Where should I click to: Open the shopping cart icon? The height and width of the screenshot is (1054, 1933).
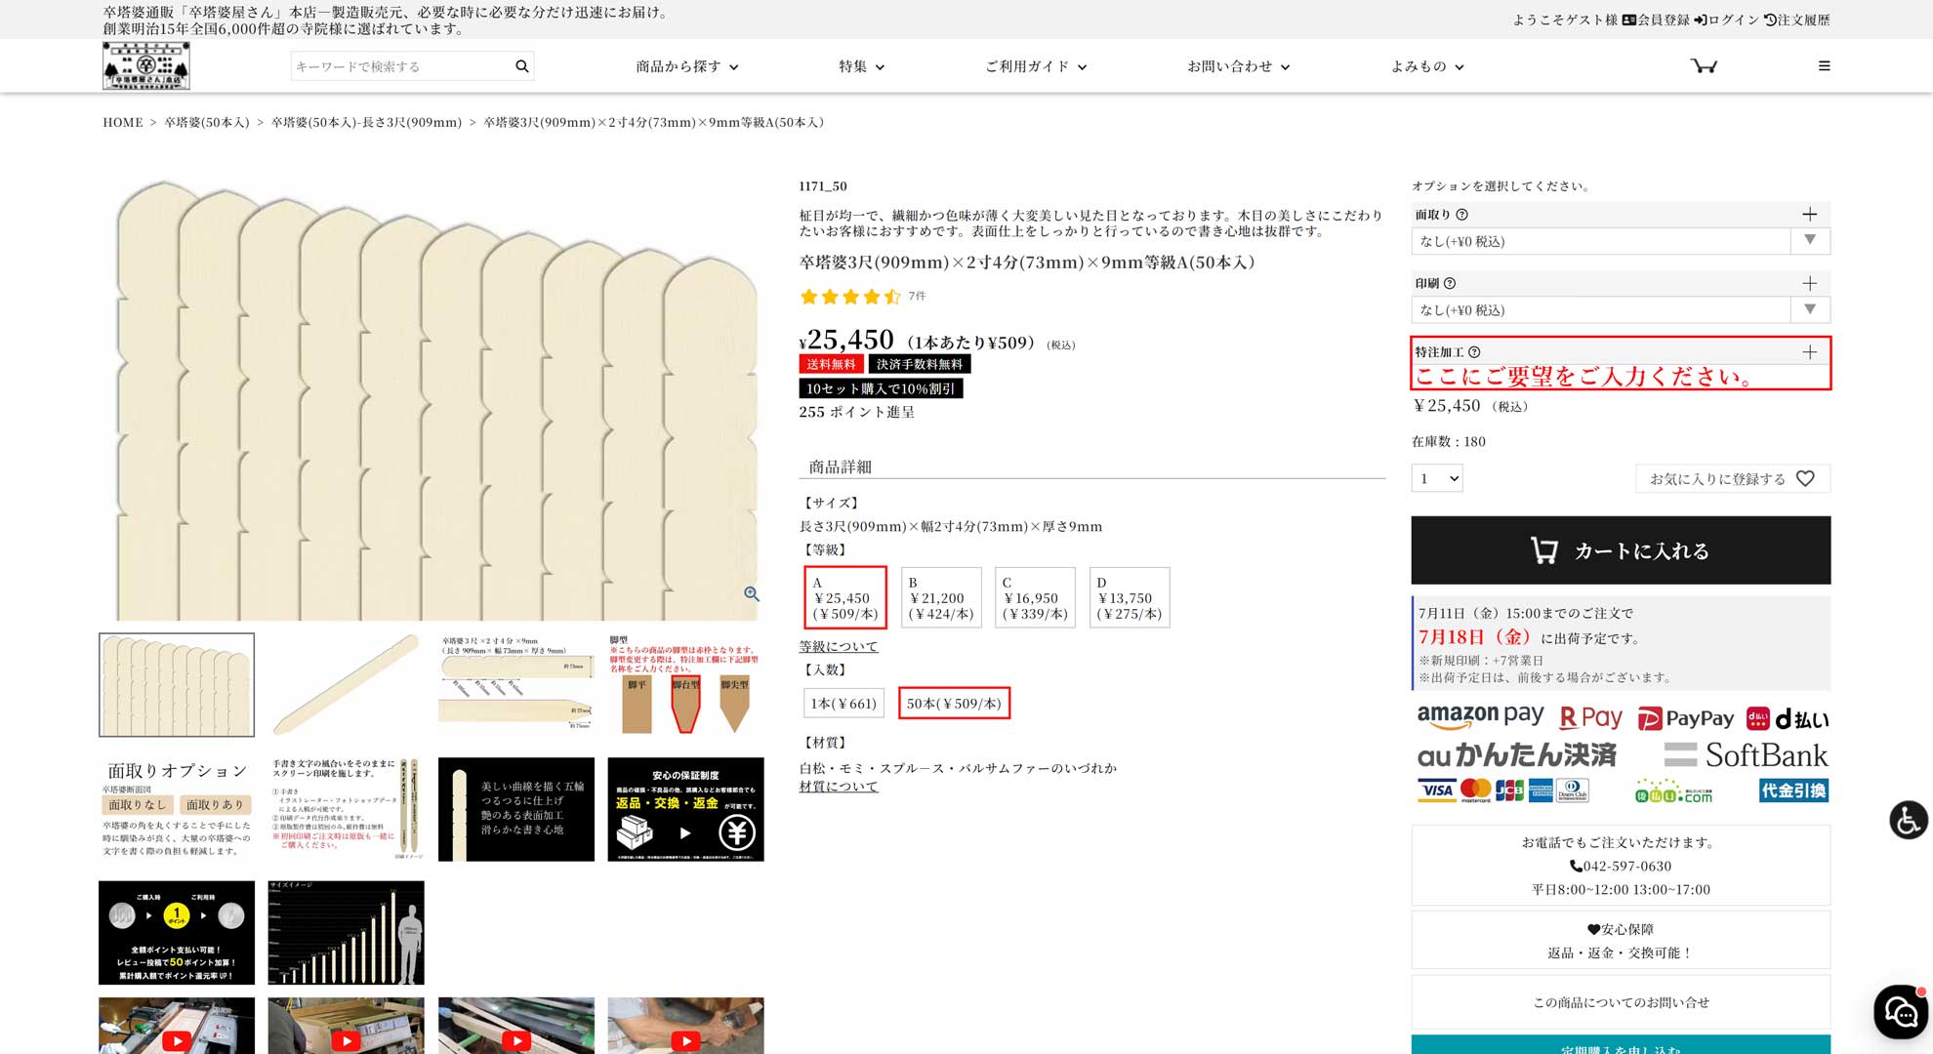[x=1704, y=65]
